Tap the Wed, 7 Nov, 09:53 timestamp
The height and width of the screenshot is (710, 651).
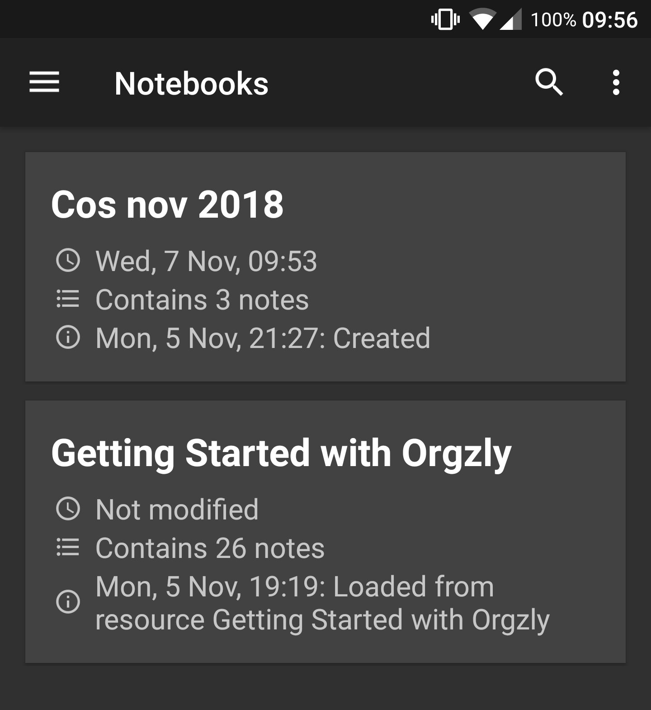click(206, 261)
